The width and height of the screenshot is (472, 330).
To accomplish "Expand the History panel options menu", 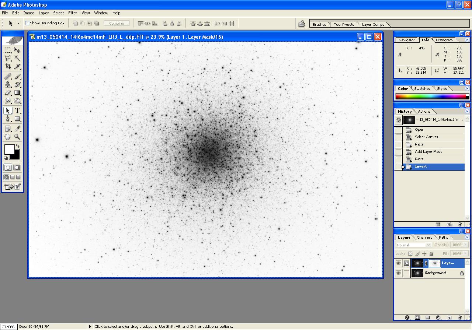I will [467, 112].
